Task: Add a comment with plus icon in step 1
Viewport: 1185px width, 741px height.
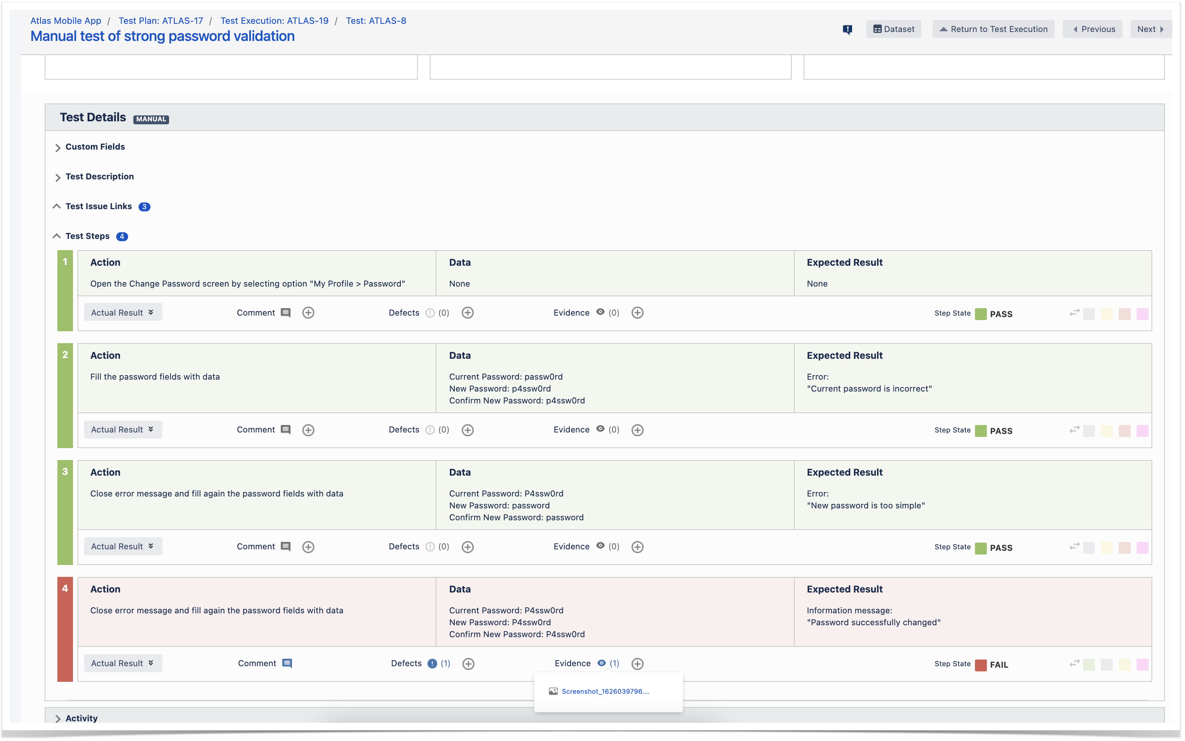Action: click(x=308, y=313)
